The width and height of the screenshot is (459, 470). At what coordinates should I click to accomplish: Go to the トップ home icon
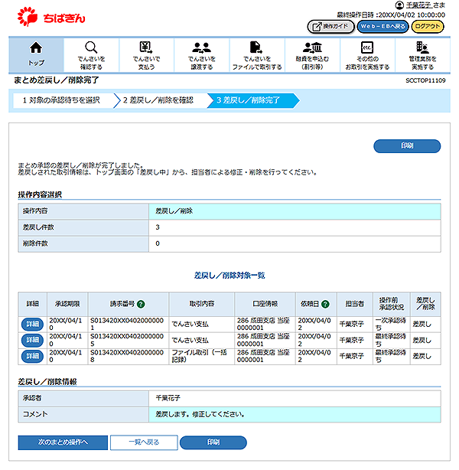pyautogui.click(x=36, y=47)
